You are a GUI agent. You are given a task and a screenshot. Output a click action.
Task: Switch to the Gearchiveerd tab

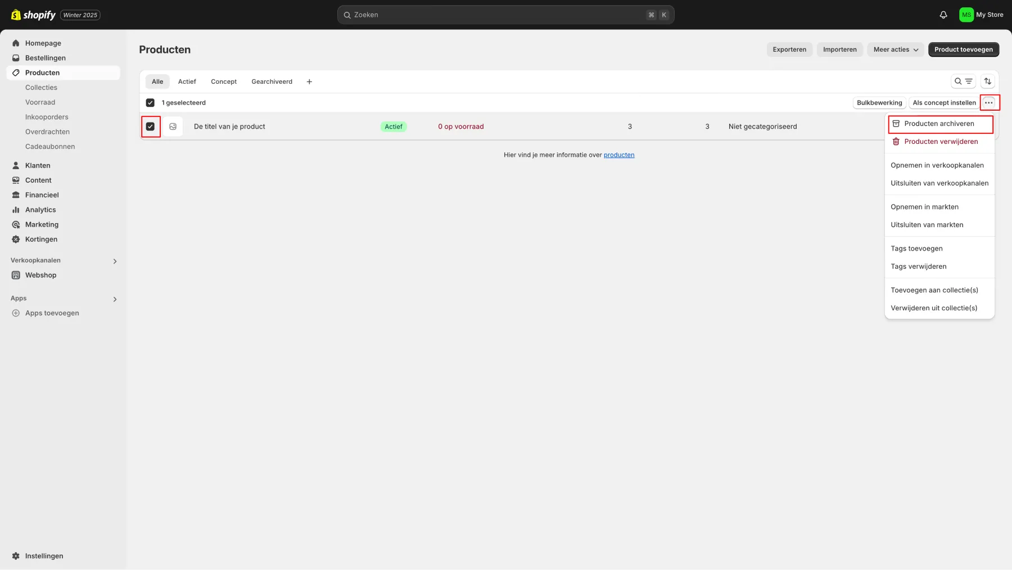coord(272,82)
